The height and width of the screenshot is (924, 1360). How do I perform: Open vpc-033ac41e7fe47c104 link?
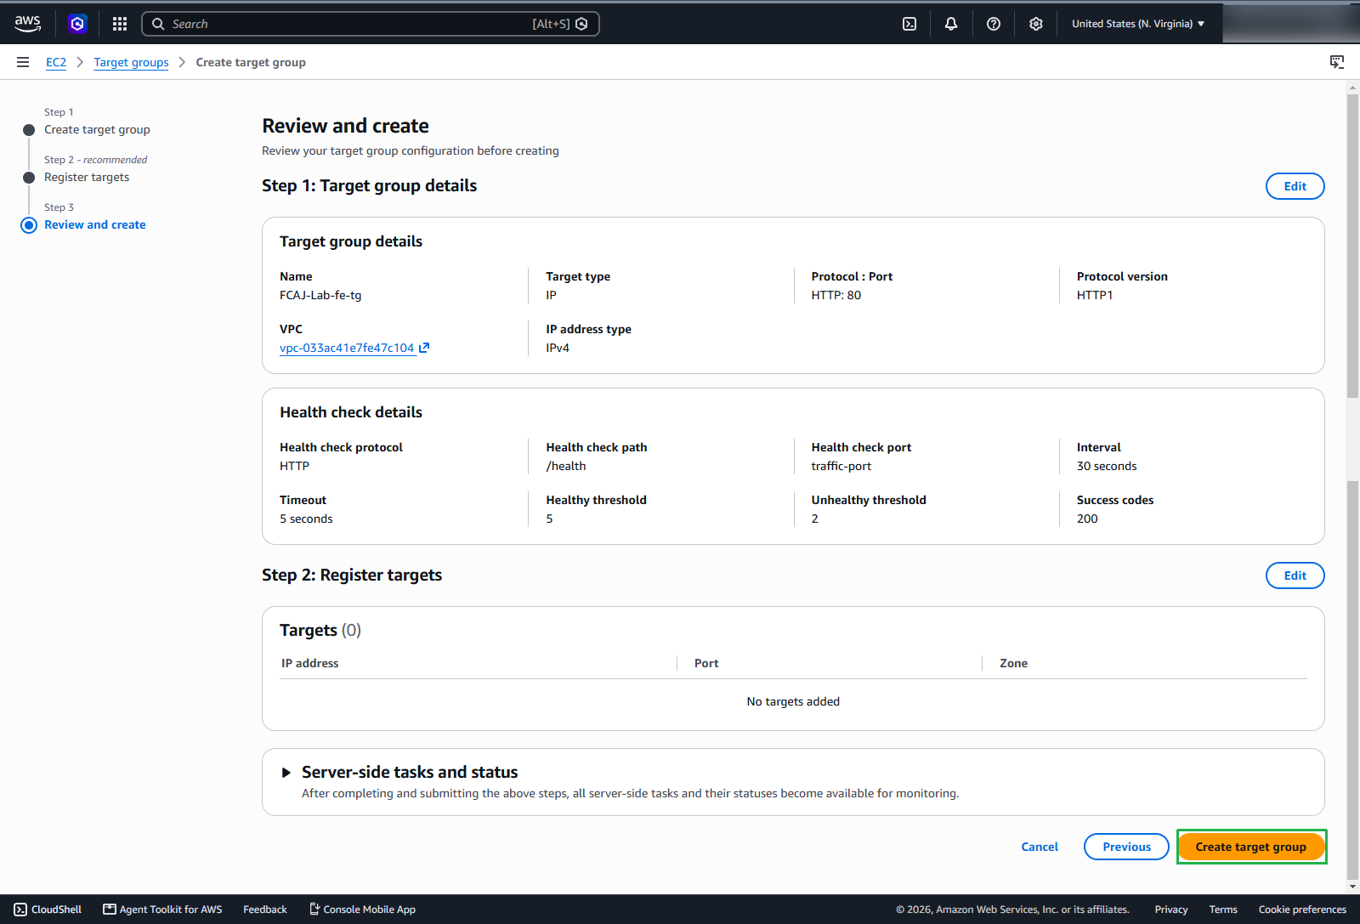[347, 348]
